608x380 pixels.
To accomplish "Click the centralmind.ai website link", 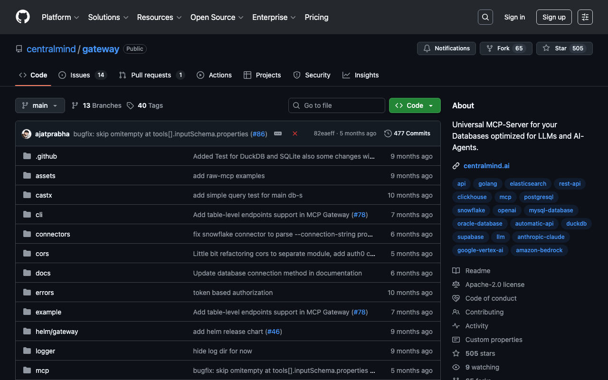I will point(486,166).
